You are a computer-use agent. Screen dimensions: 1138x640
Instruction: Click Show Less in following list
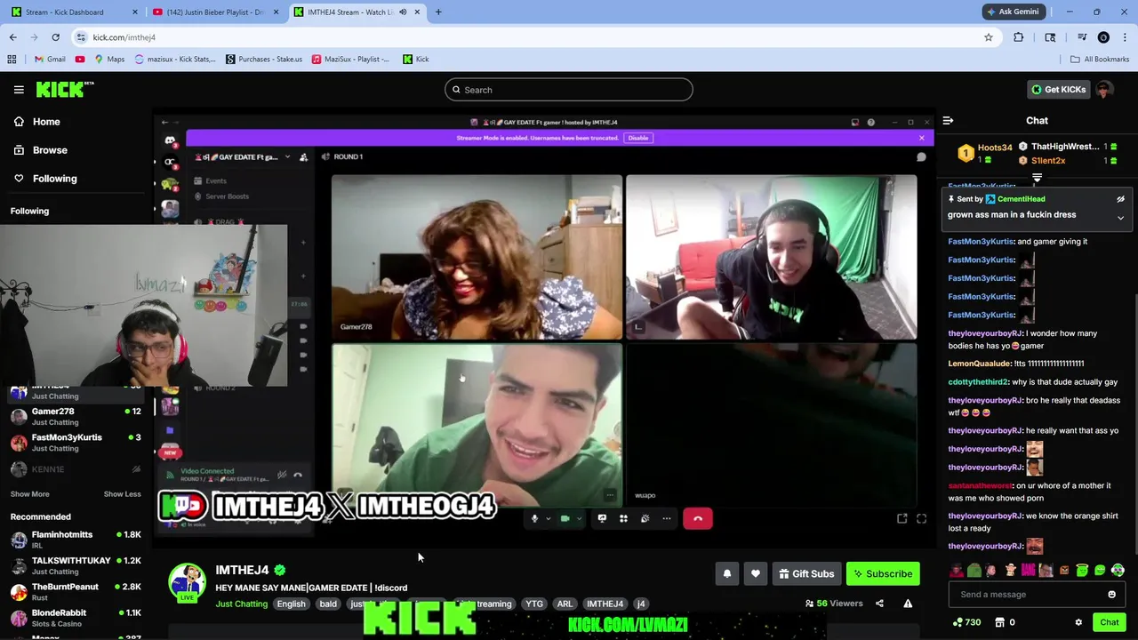(x=122, y=494)
